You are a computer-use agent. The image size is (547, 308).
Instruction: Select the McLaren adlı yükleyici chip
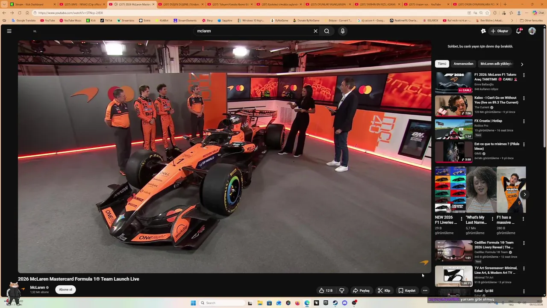click(496, 64)
